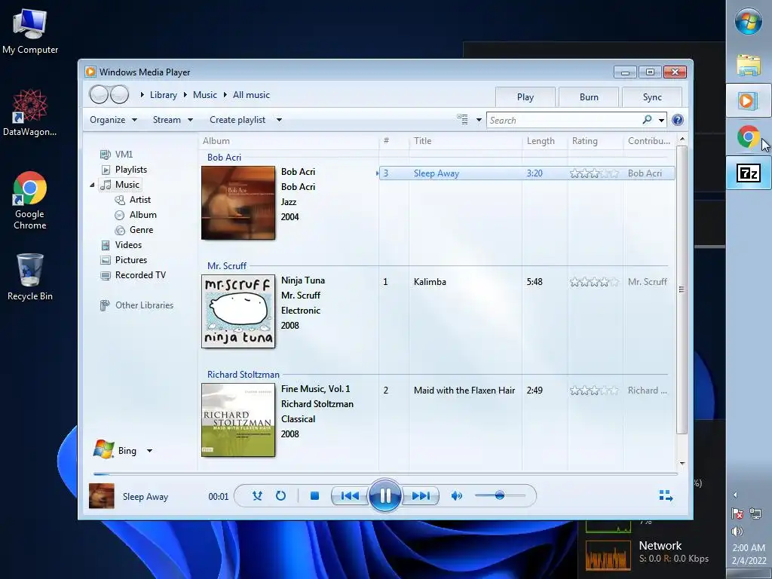Screen dimensions: 772x579
Task: Mute the player volume
Action: click(x=456, y=496)
